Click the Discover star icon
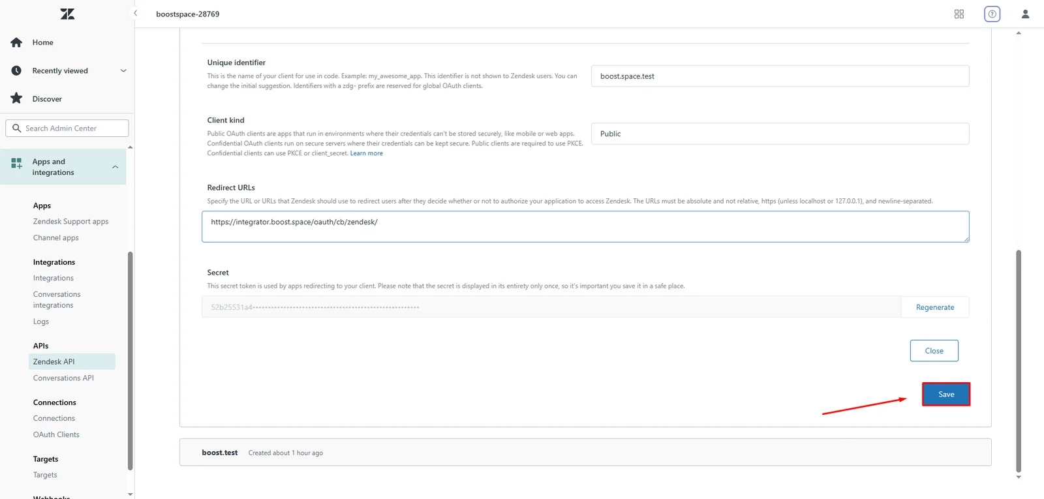 tap(16, 98)
